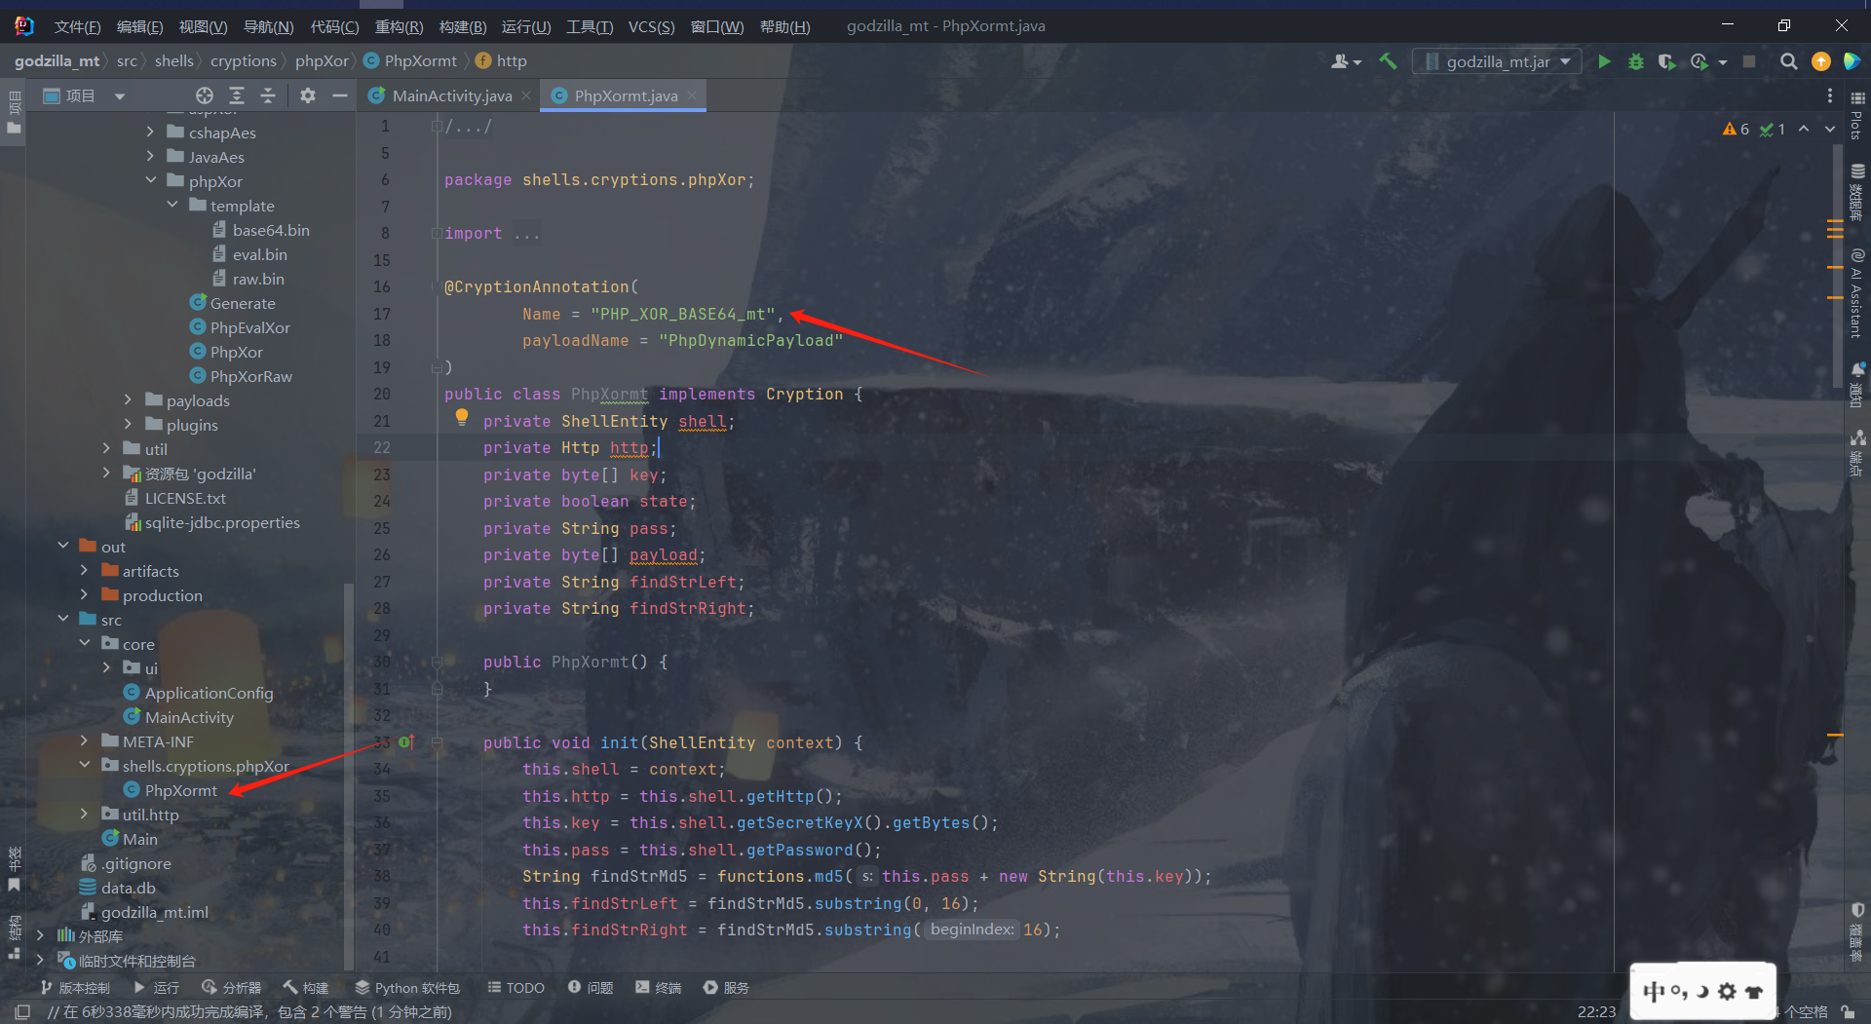Image resolution: width=1871 pixels, height=1024 pixels.
Task: Click line 22 in the editor gutter
Action: tap(381, 447)
